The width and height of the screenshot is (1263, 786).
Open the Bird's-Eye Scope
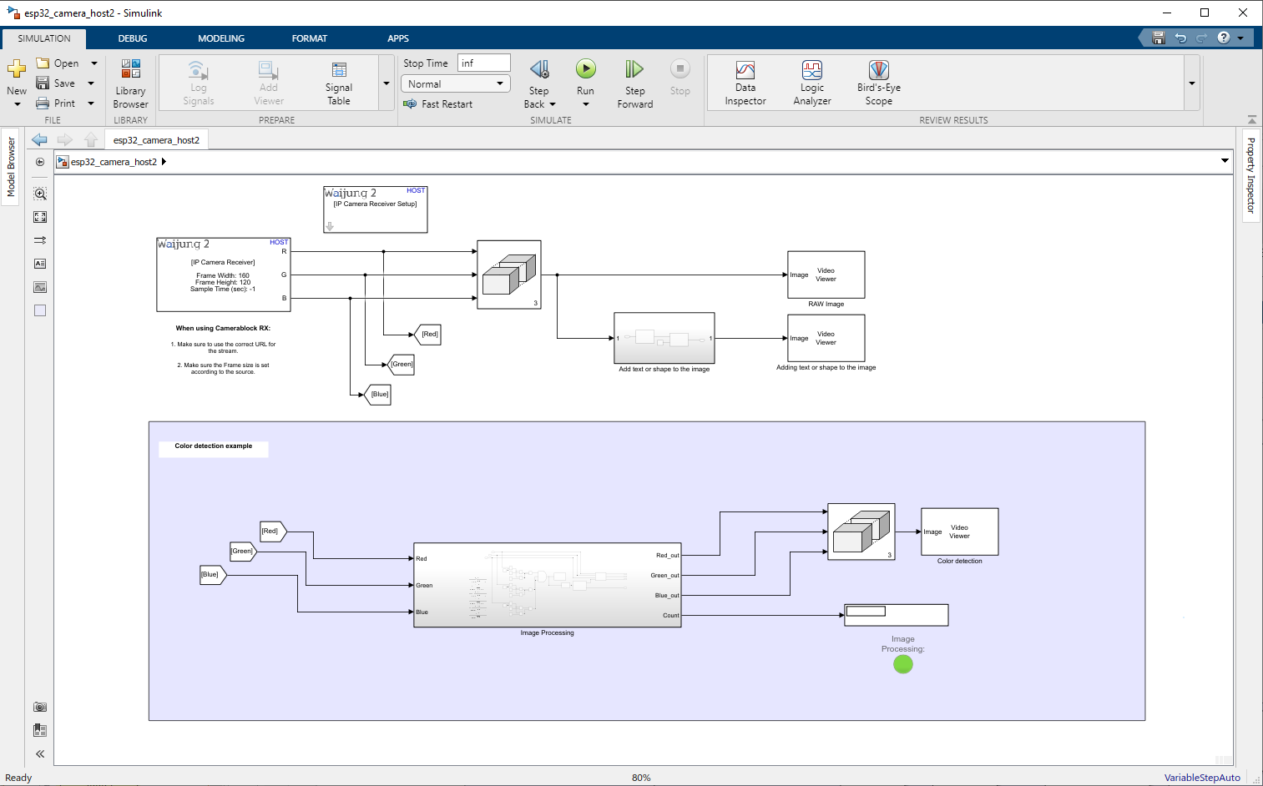(879, 83)
